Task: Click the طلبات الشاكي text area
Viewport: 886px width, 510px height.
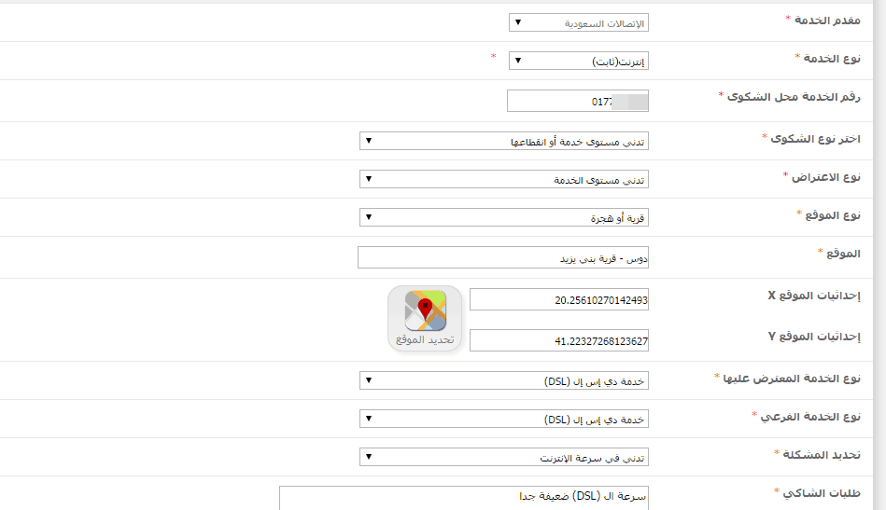Action: [x=463, y=498]
